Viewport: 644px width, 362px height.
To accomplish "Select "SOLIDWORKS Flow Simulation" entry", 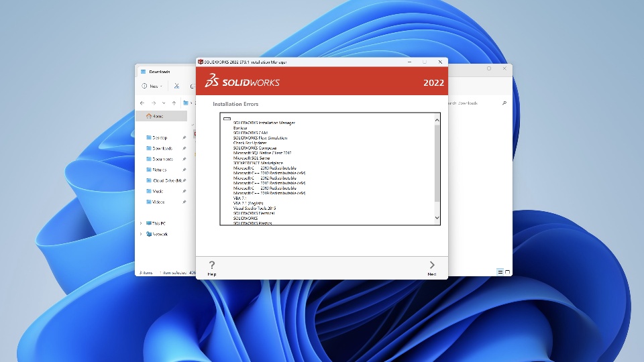I will click(x=260, y=138).
